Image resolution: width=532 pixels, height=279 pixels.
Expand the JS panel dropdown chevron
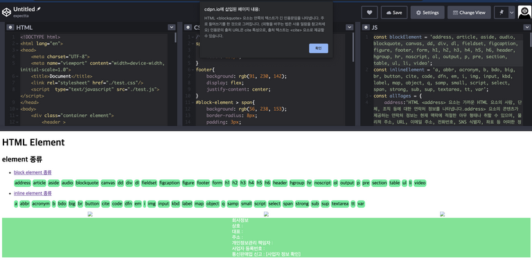[527, 27]
